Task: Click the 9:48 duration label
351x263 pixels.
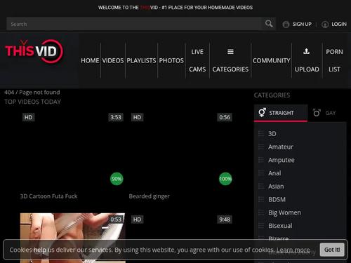Action: 225,220
